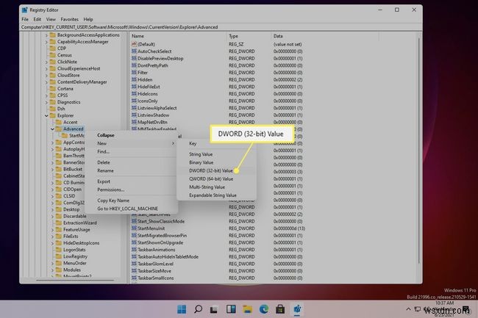Expand the ContentDeliveryManager node
Viewport: 478px width, 318px height.
coord(46,82)
